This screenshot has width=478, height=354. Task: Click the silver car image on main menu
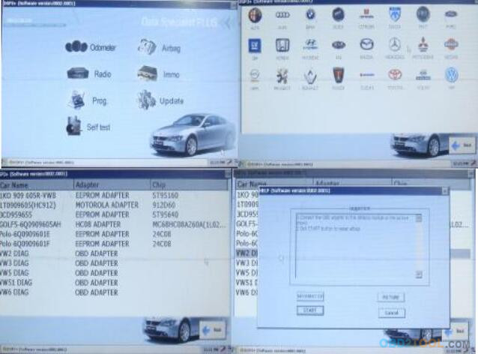[x=192, y=134]
